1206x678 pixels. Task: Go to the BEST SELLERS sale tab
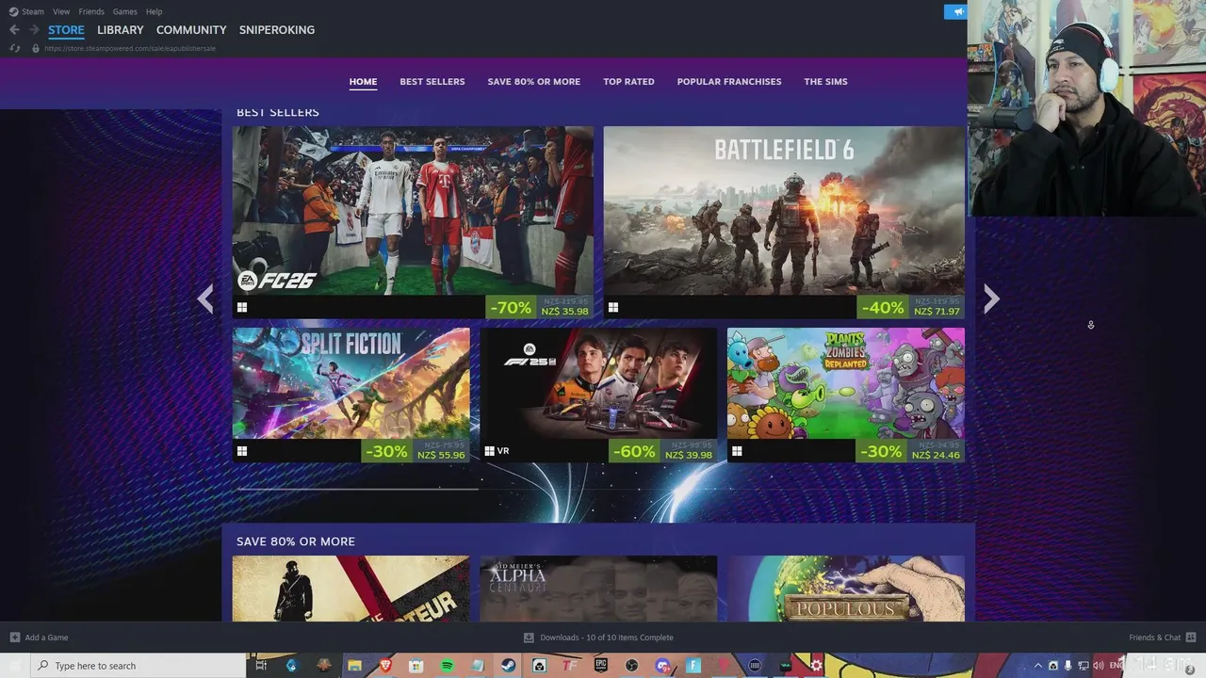[x=432, y=82]
